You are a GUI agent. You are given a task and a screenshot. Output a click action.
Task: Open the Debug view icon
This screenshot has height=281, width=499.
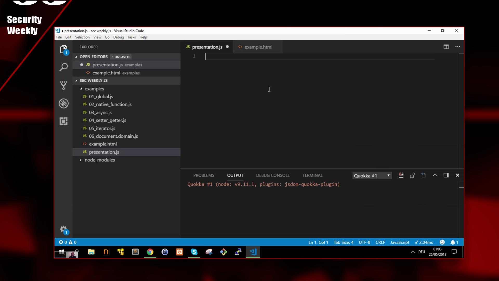[x=64, y=103]
